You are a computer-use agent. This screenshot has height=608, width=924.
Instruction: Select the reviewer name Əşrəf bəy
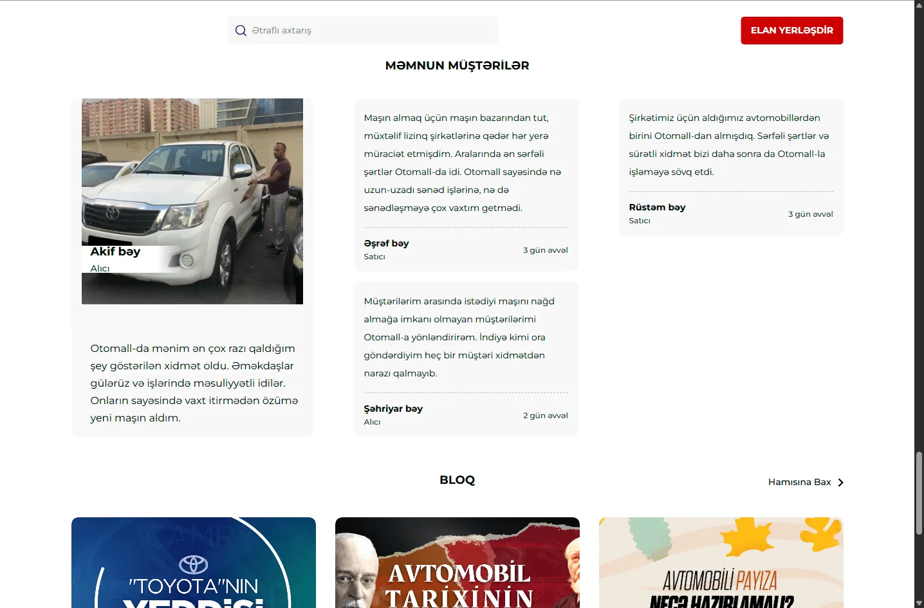pyautogui.click(x=386, y=243)
